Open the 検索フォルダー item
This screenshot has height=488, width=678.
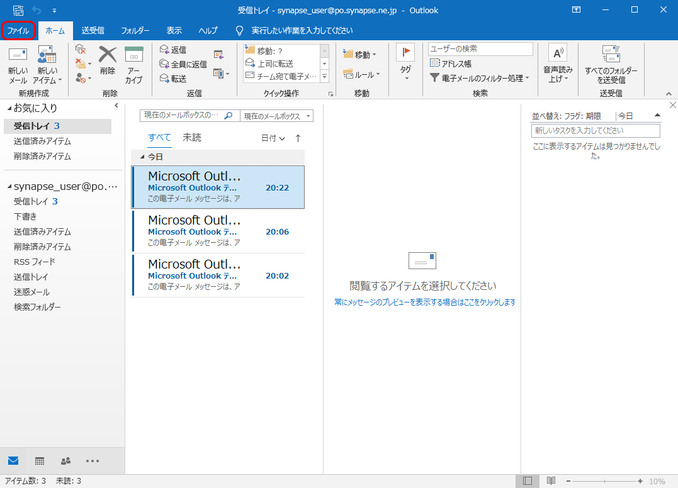click(37, 307)
